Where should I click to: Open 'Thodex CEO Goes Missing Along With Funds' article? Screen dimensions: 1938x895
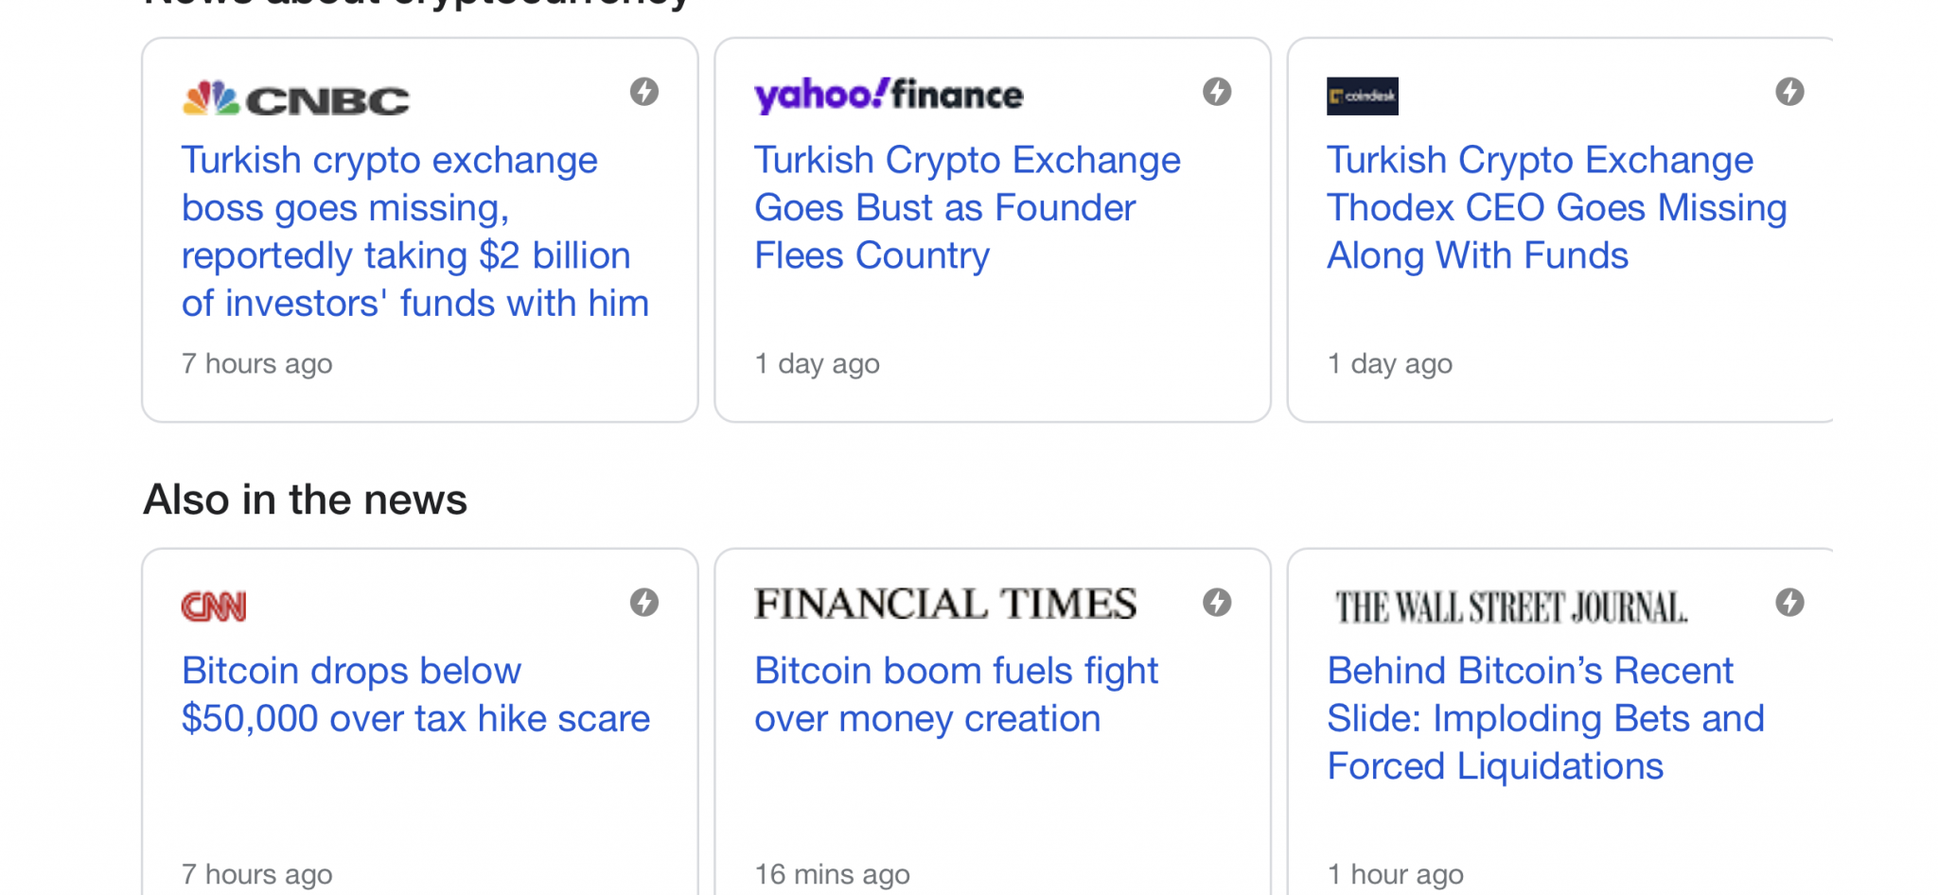1557,208
